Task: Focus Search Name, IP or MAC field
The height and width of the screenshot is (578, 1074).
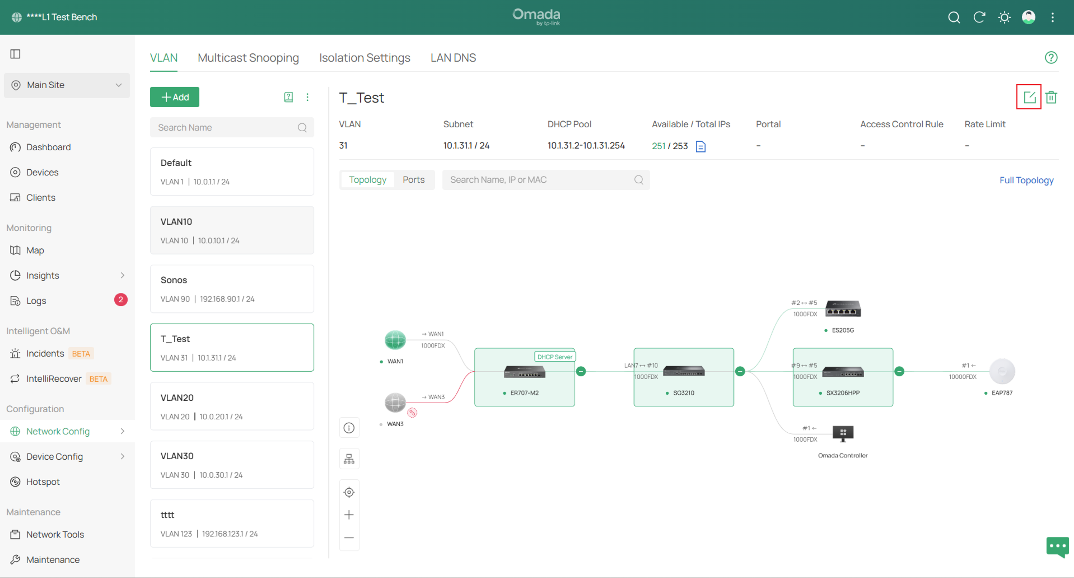Action: 546,180
